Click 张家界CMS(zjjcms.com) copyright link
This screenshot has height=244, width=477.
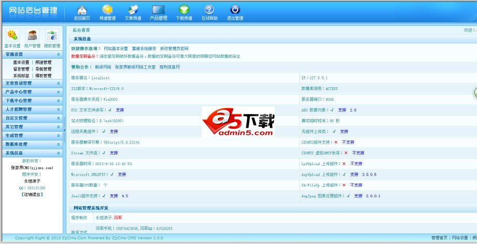tap(32, 168)
